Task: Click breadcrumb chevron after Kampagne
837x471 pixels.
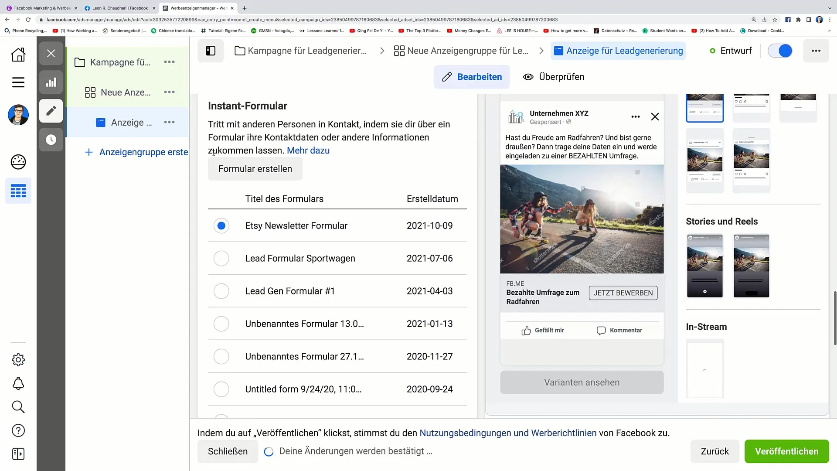Action: [x=382, y=51]
